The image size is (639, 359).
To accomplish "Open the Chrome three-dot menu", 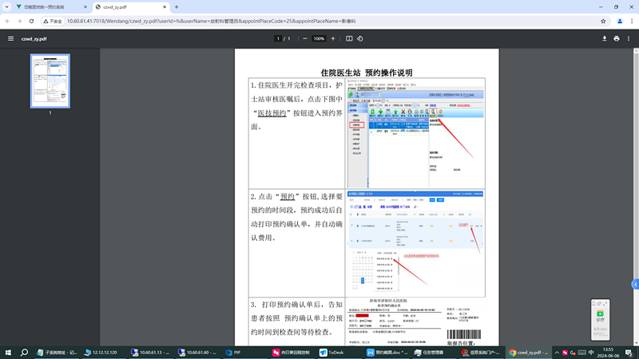I will coord(630,22).
